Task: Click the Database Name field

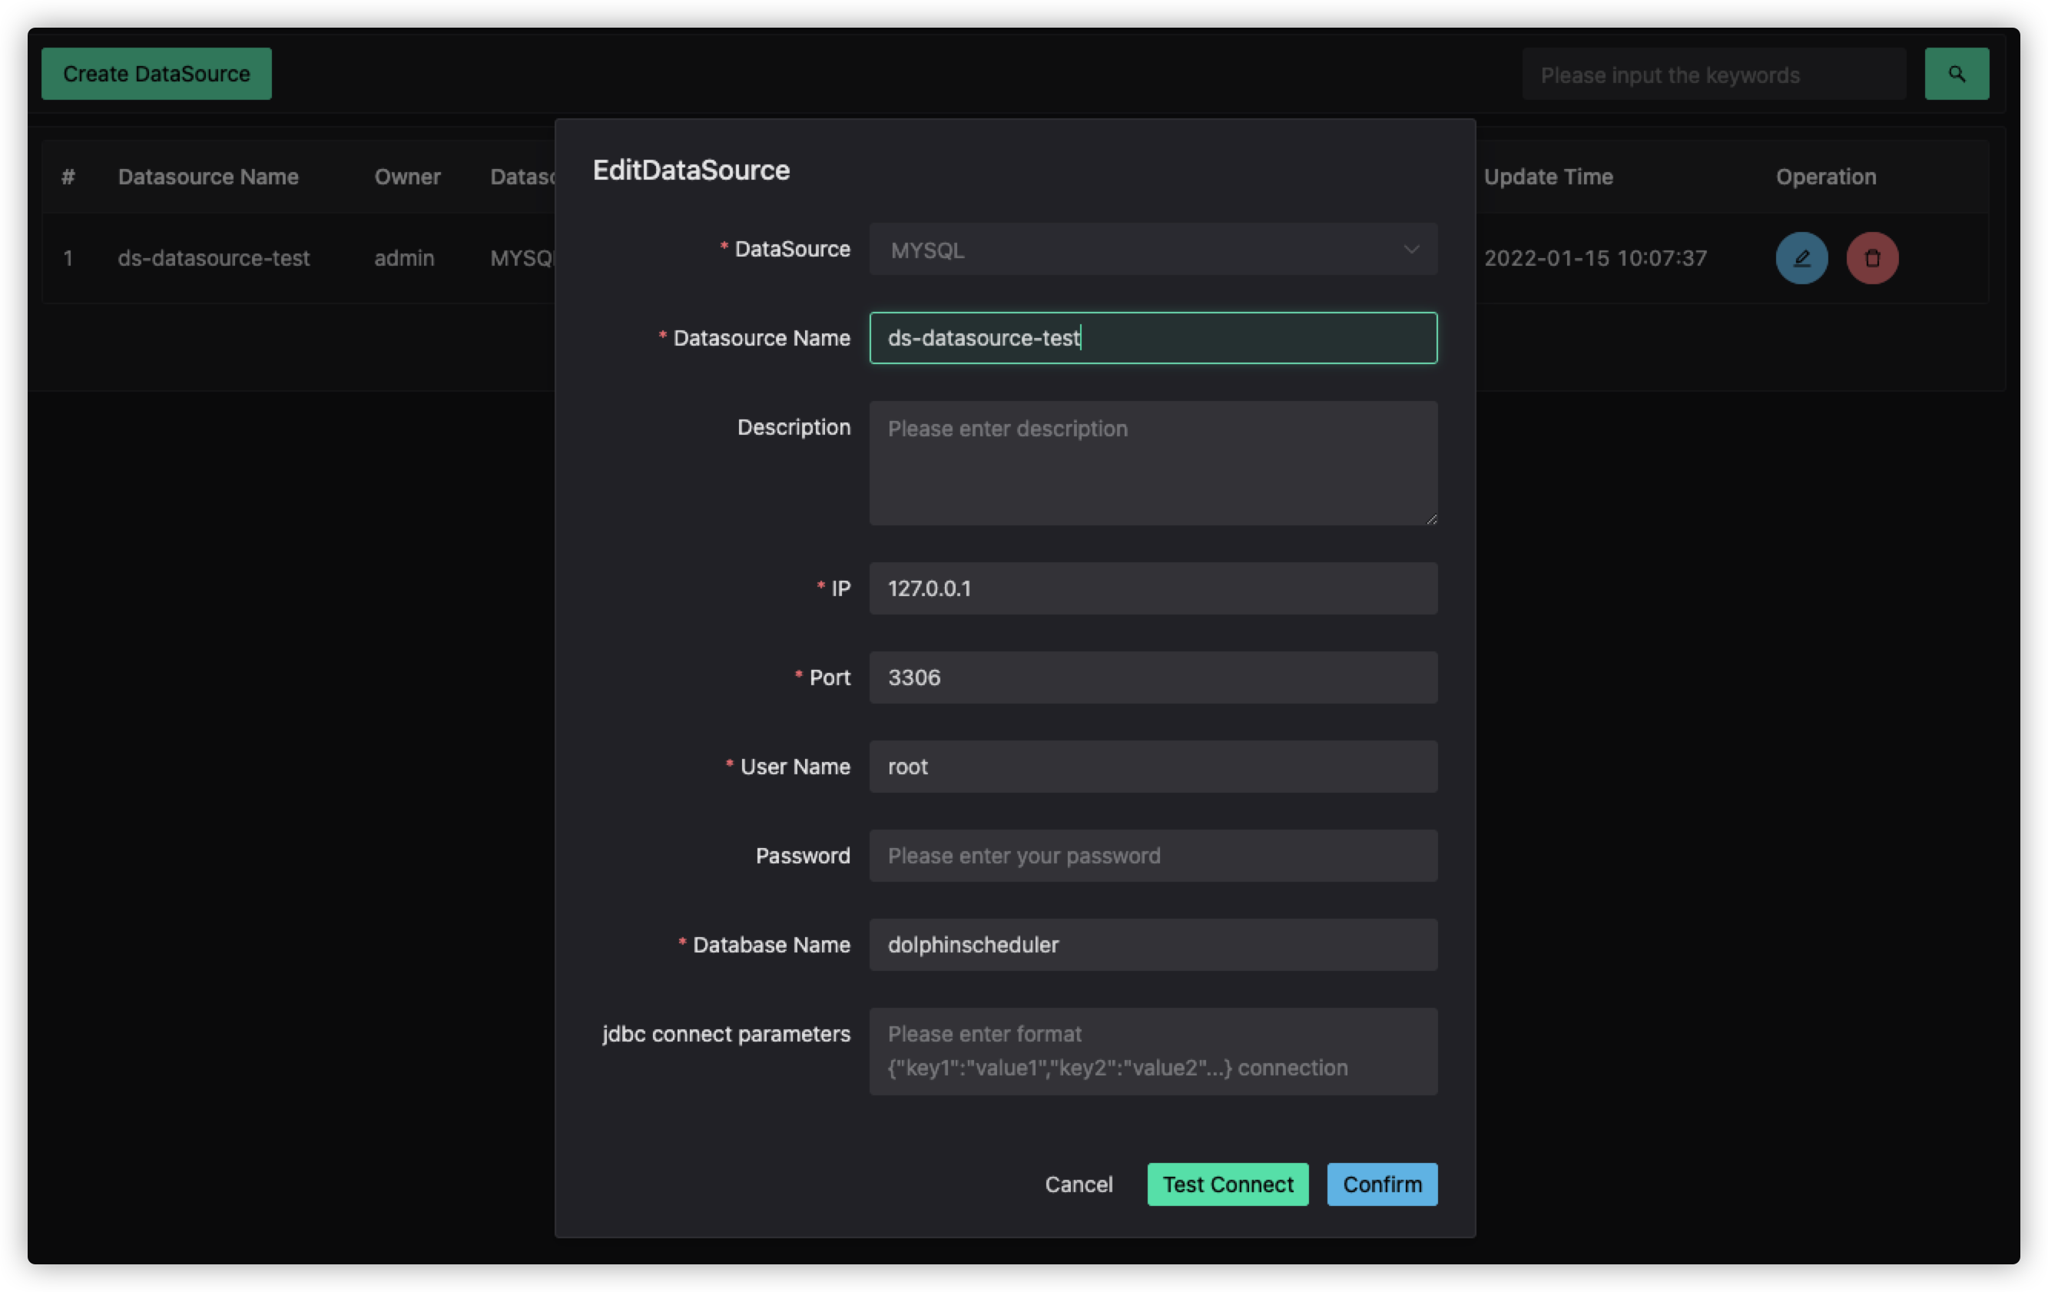Action: [1153, 944]
